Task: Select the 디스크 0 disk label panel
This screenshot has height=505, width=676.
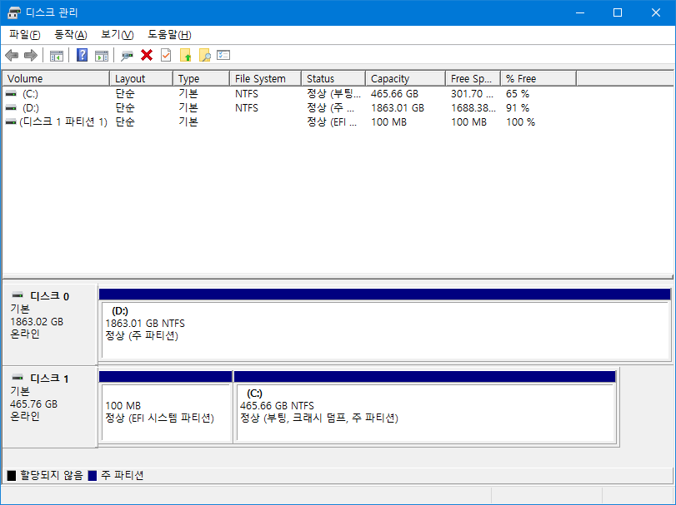Action: point(50,324)
